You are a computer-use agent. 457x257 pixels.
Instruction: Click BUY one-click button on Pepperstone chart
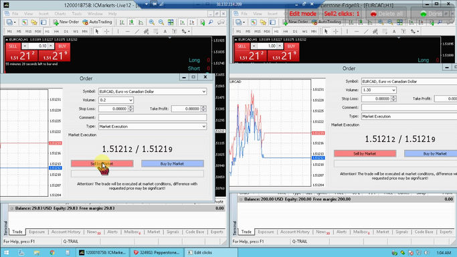pos(292,46)
